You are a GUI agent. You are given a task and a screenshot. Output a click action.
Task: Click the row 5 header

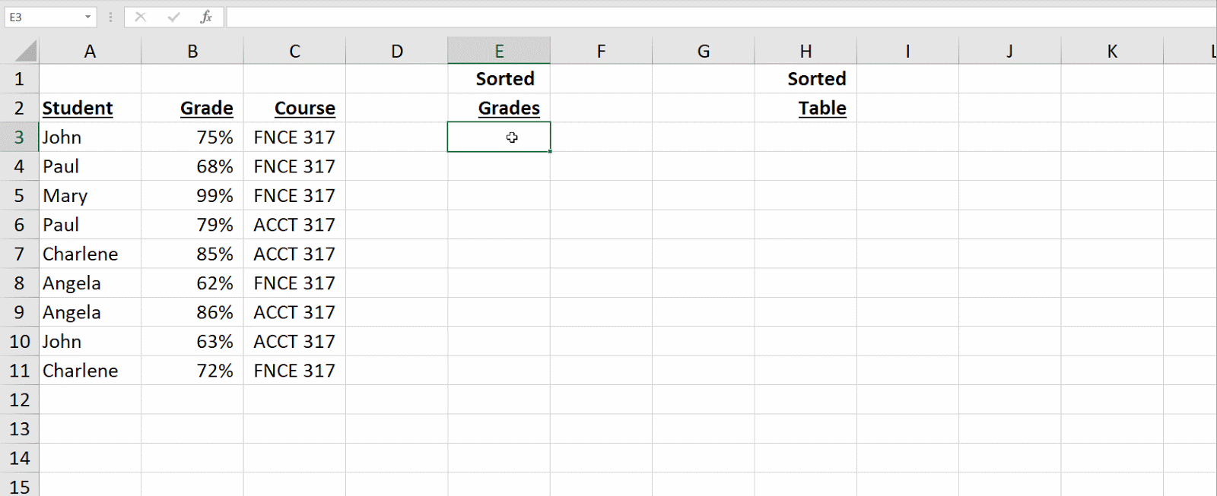click(20, 195)
